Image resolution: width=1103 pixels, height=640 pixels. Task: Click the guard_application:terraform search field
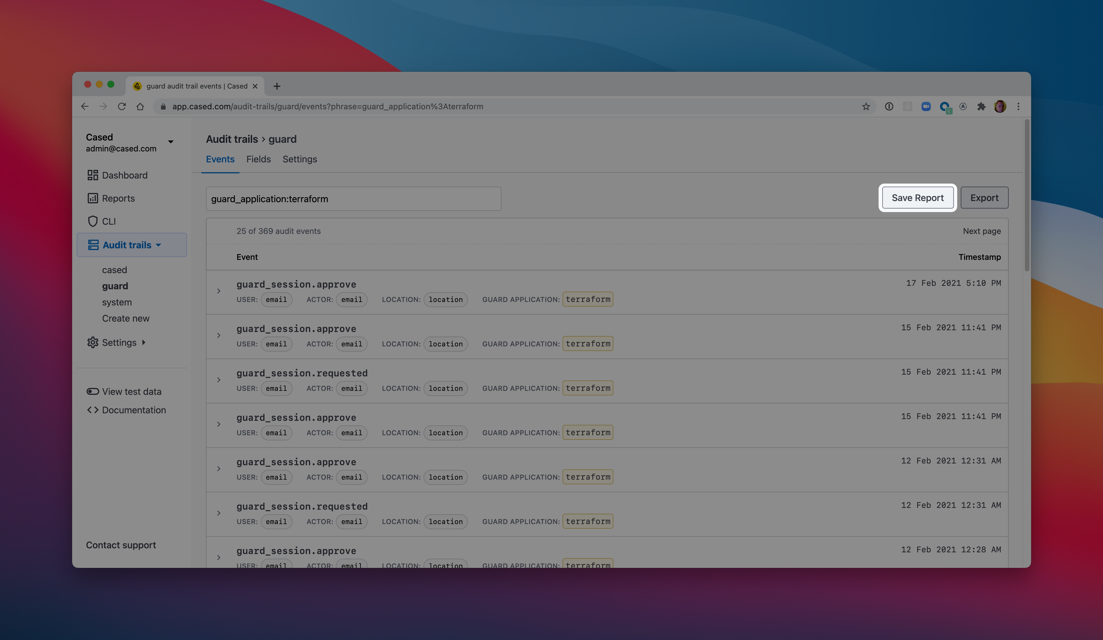pyautogui.click(x=353, y=199)
